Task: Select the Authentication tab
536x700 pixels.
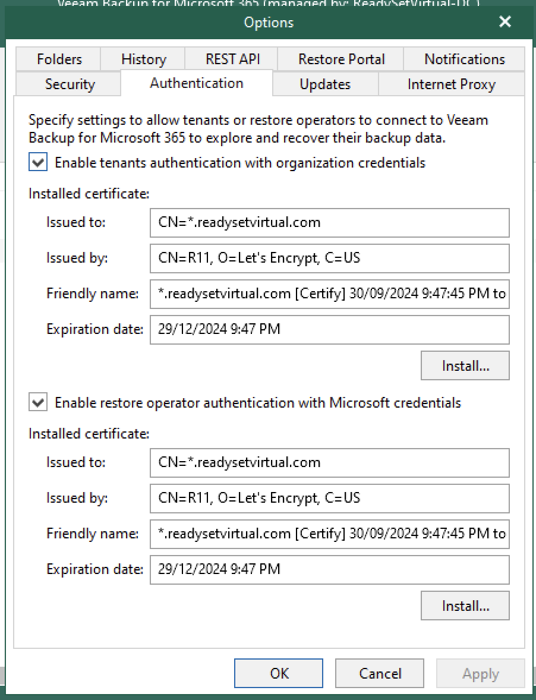Action: click(196, 84)
